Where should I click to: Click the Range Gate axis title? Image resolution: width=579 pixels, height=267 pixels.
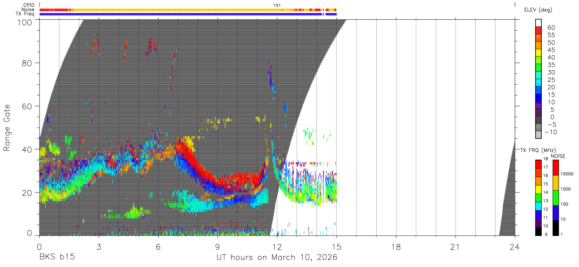[8, 128]
